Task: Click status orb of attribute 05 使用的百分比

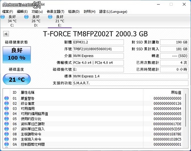Action: point(7,119)
